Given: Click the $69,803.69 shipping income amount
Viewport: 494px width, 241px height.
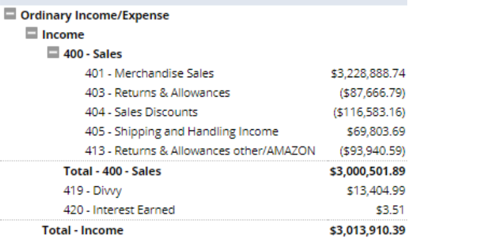Looking at the screenshot, I should 376,132.
